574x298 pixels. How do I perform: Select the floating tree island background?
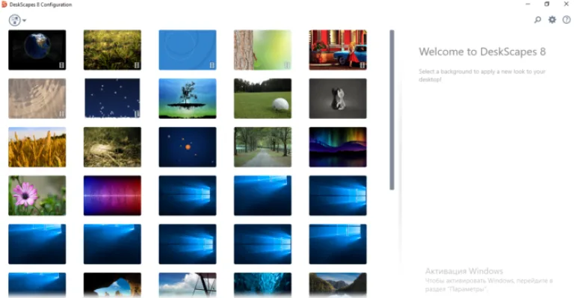188,99
